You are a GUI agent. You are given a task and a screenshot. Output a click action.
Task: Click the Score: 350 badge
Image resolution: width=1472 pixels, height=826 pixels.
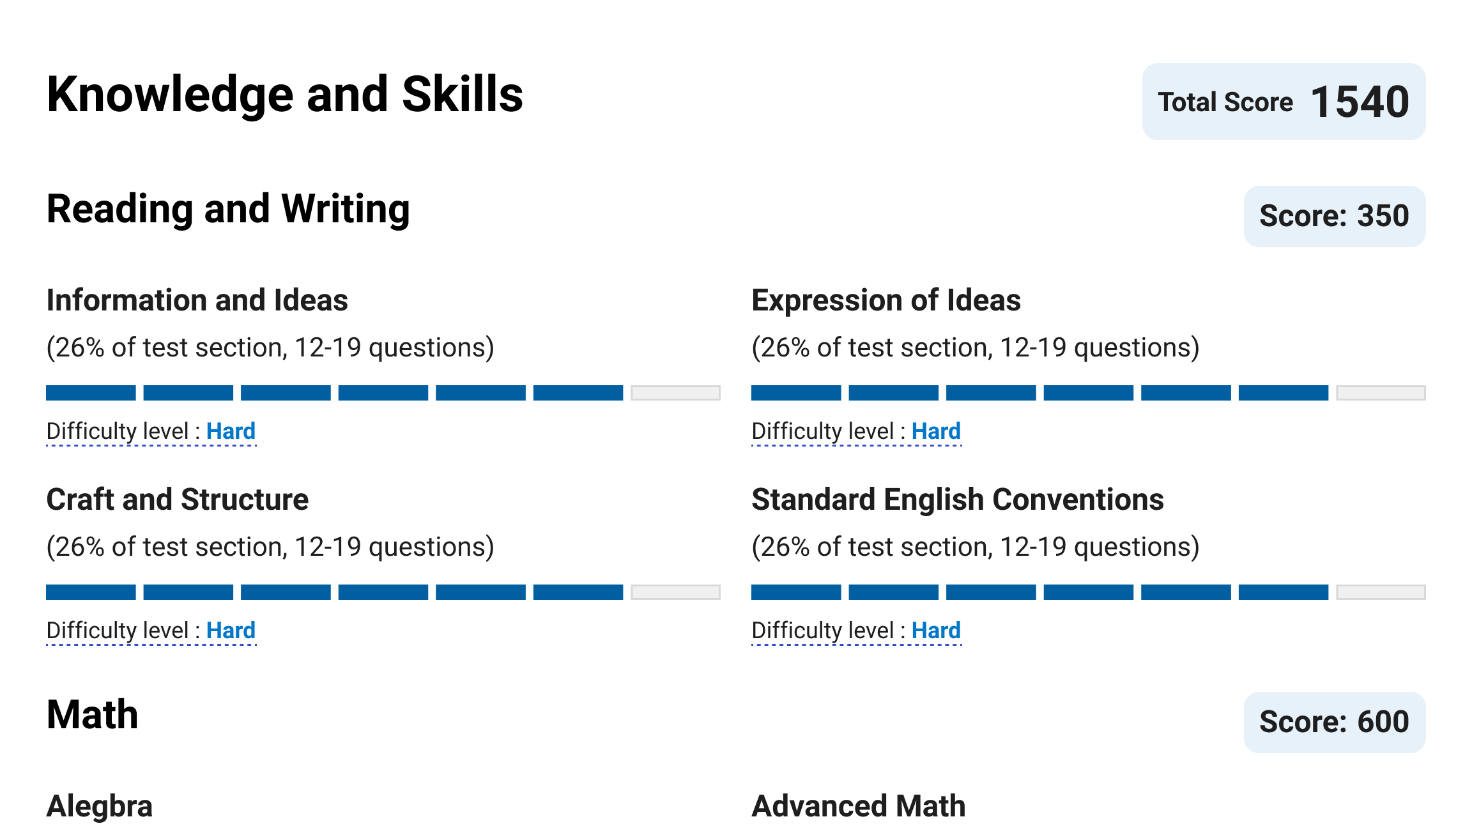[1334, 216]
